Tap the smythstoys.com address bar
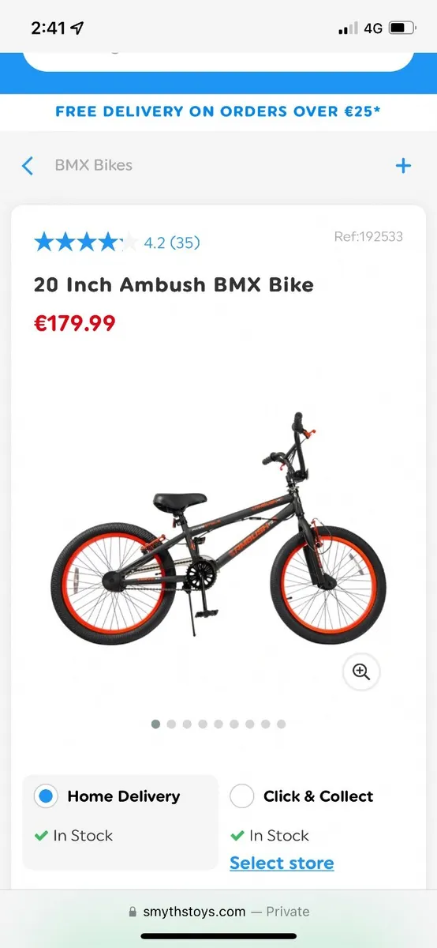Viewport: 437px width, 948px height. [x=218, y=912]
